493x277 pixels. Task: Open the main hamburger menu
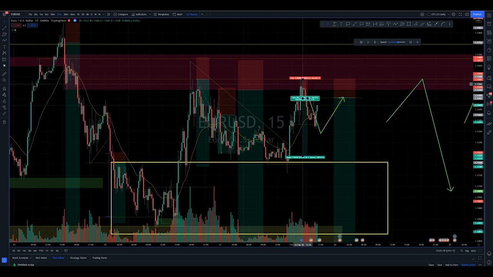pyautogui.click(x=4, y=14)
